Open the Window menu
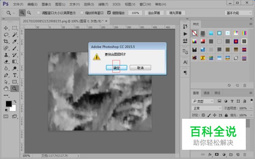The image size is (255, 159). pyautogui.click(x=145, y=4)
